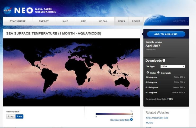Click the NEO Earth Observations logo
Image resolution: width=196 pixels, height=128 pixels.
(x=35, y=10)
